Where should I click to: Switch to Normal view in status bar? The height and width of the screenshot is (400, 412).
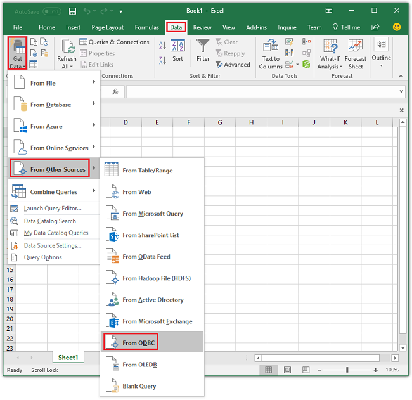pos(269,370)
